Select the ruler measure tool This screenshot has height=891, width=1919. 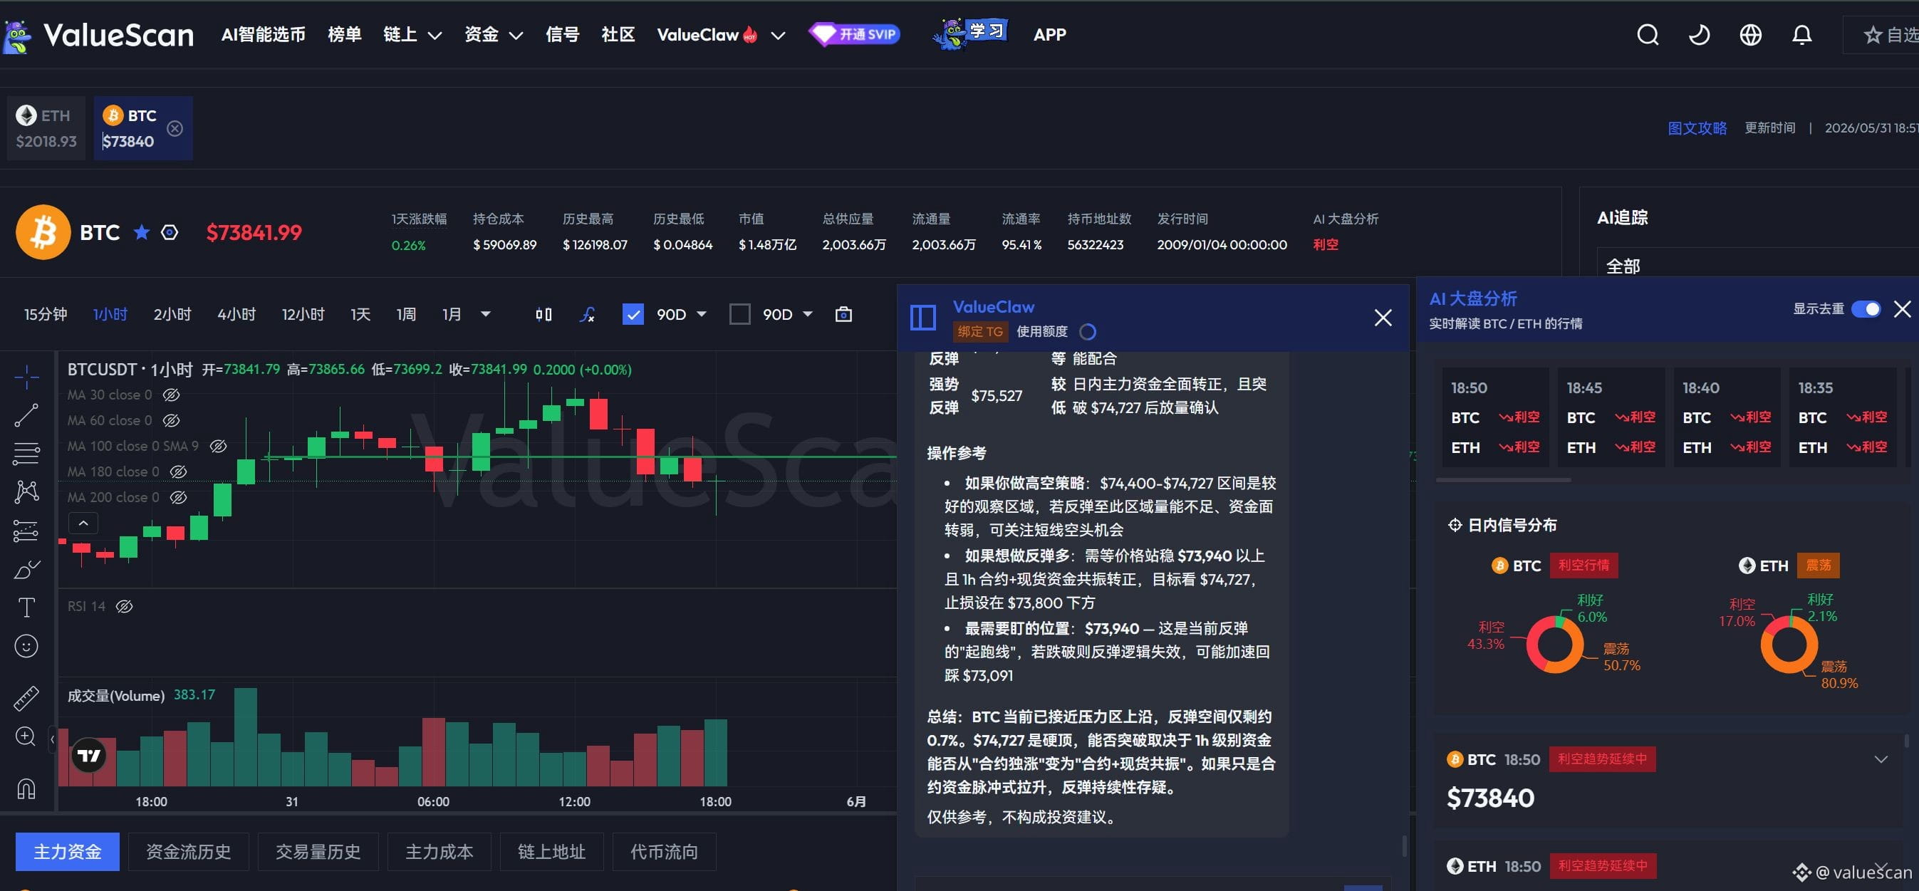(x=26, y=698)
